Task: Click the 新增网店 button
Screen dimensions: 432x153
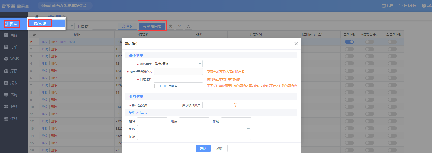Action: coord(152,26)
